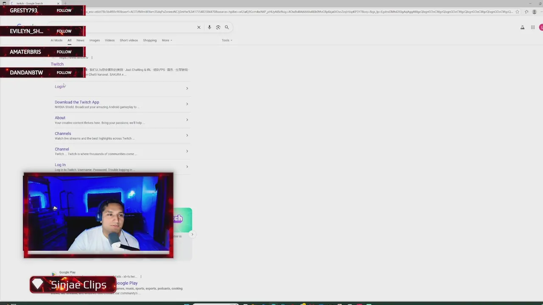
Task: Open the About sitelink
Action: 60,118
